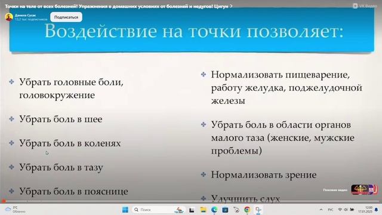The image size is (382, 215).
Task: Select text 'Убрать боль в коленях'
Action: click(70, 143)
